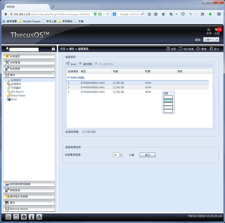Image resolution: width=225 pixels, height=223 pixels.
Task: Click the 登出 logout icon
Action: [x=214, y=49]
